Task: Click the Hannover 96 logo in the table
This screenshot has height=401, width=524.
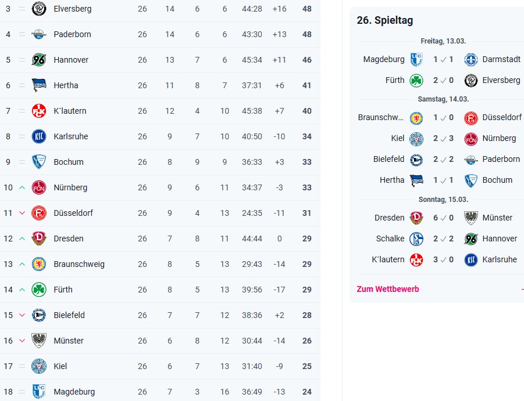Action: pos(39,60)
